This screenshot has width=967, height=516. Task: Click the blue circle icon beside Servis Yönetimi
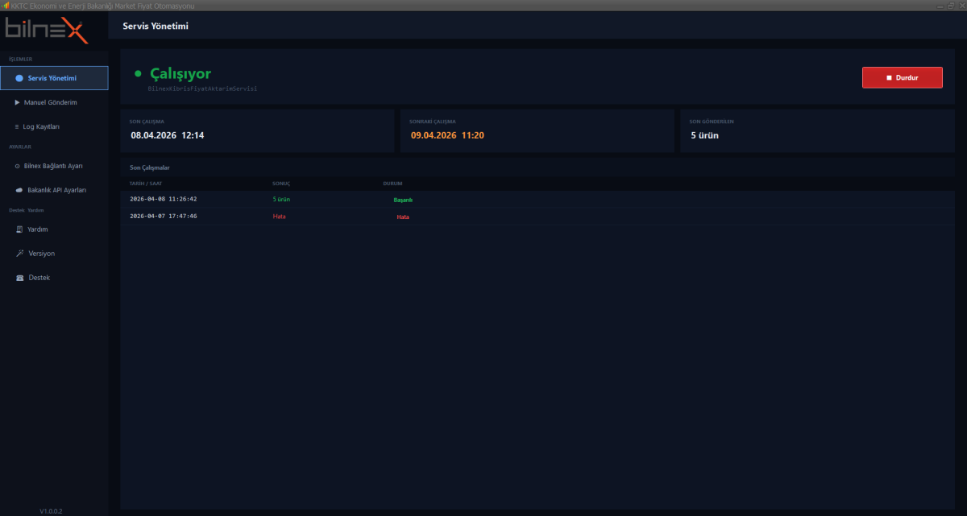click(19, 78)
